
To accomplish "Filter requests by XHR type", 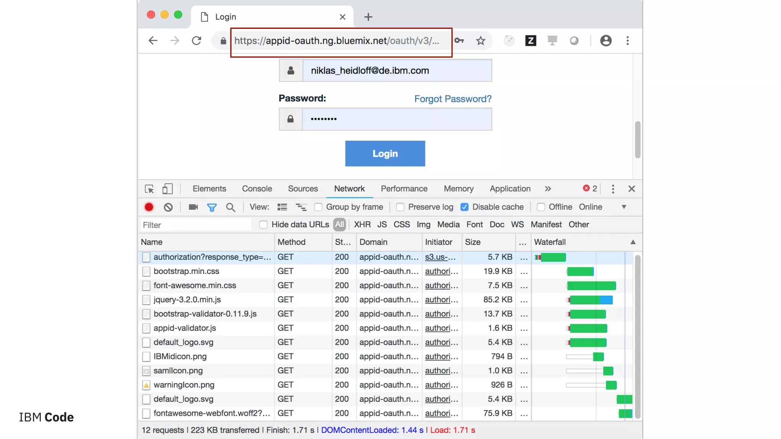I will 362,225.
